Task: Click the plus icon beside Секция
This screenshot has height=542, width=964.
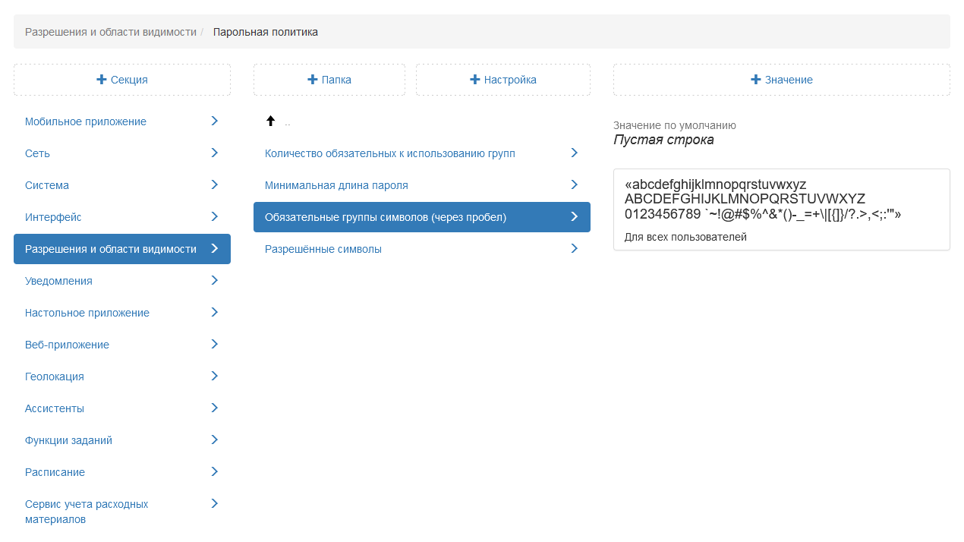Action: click(x=102, y=80)
